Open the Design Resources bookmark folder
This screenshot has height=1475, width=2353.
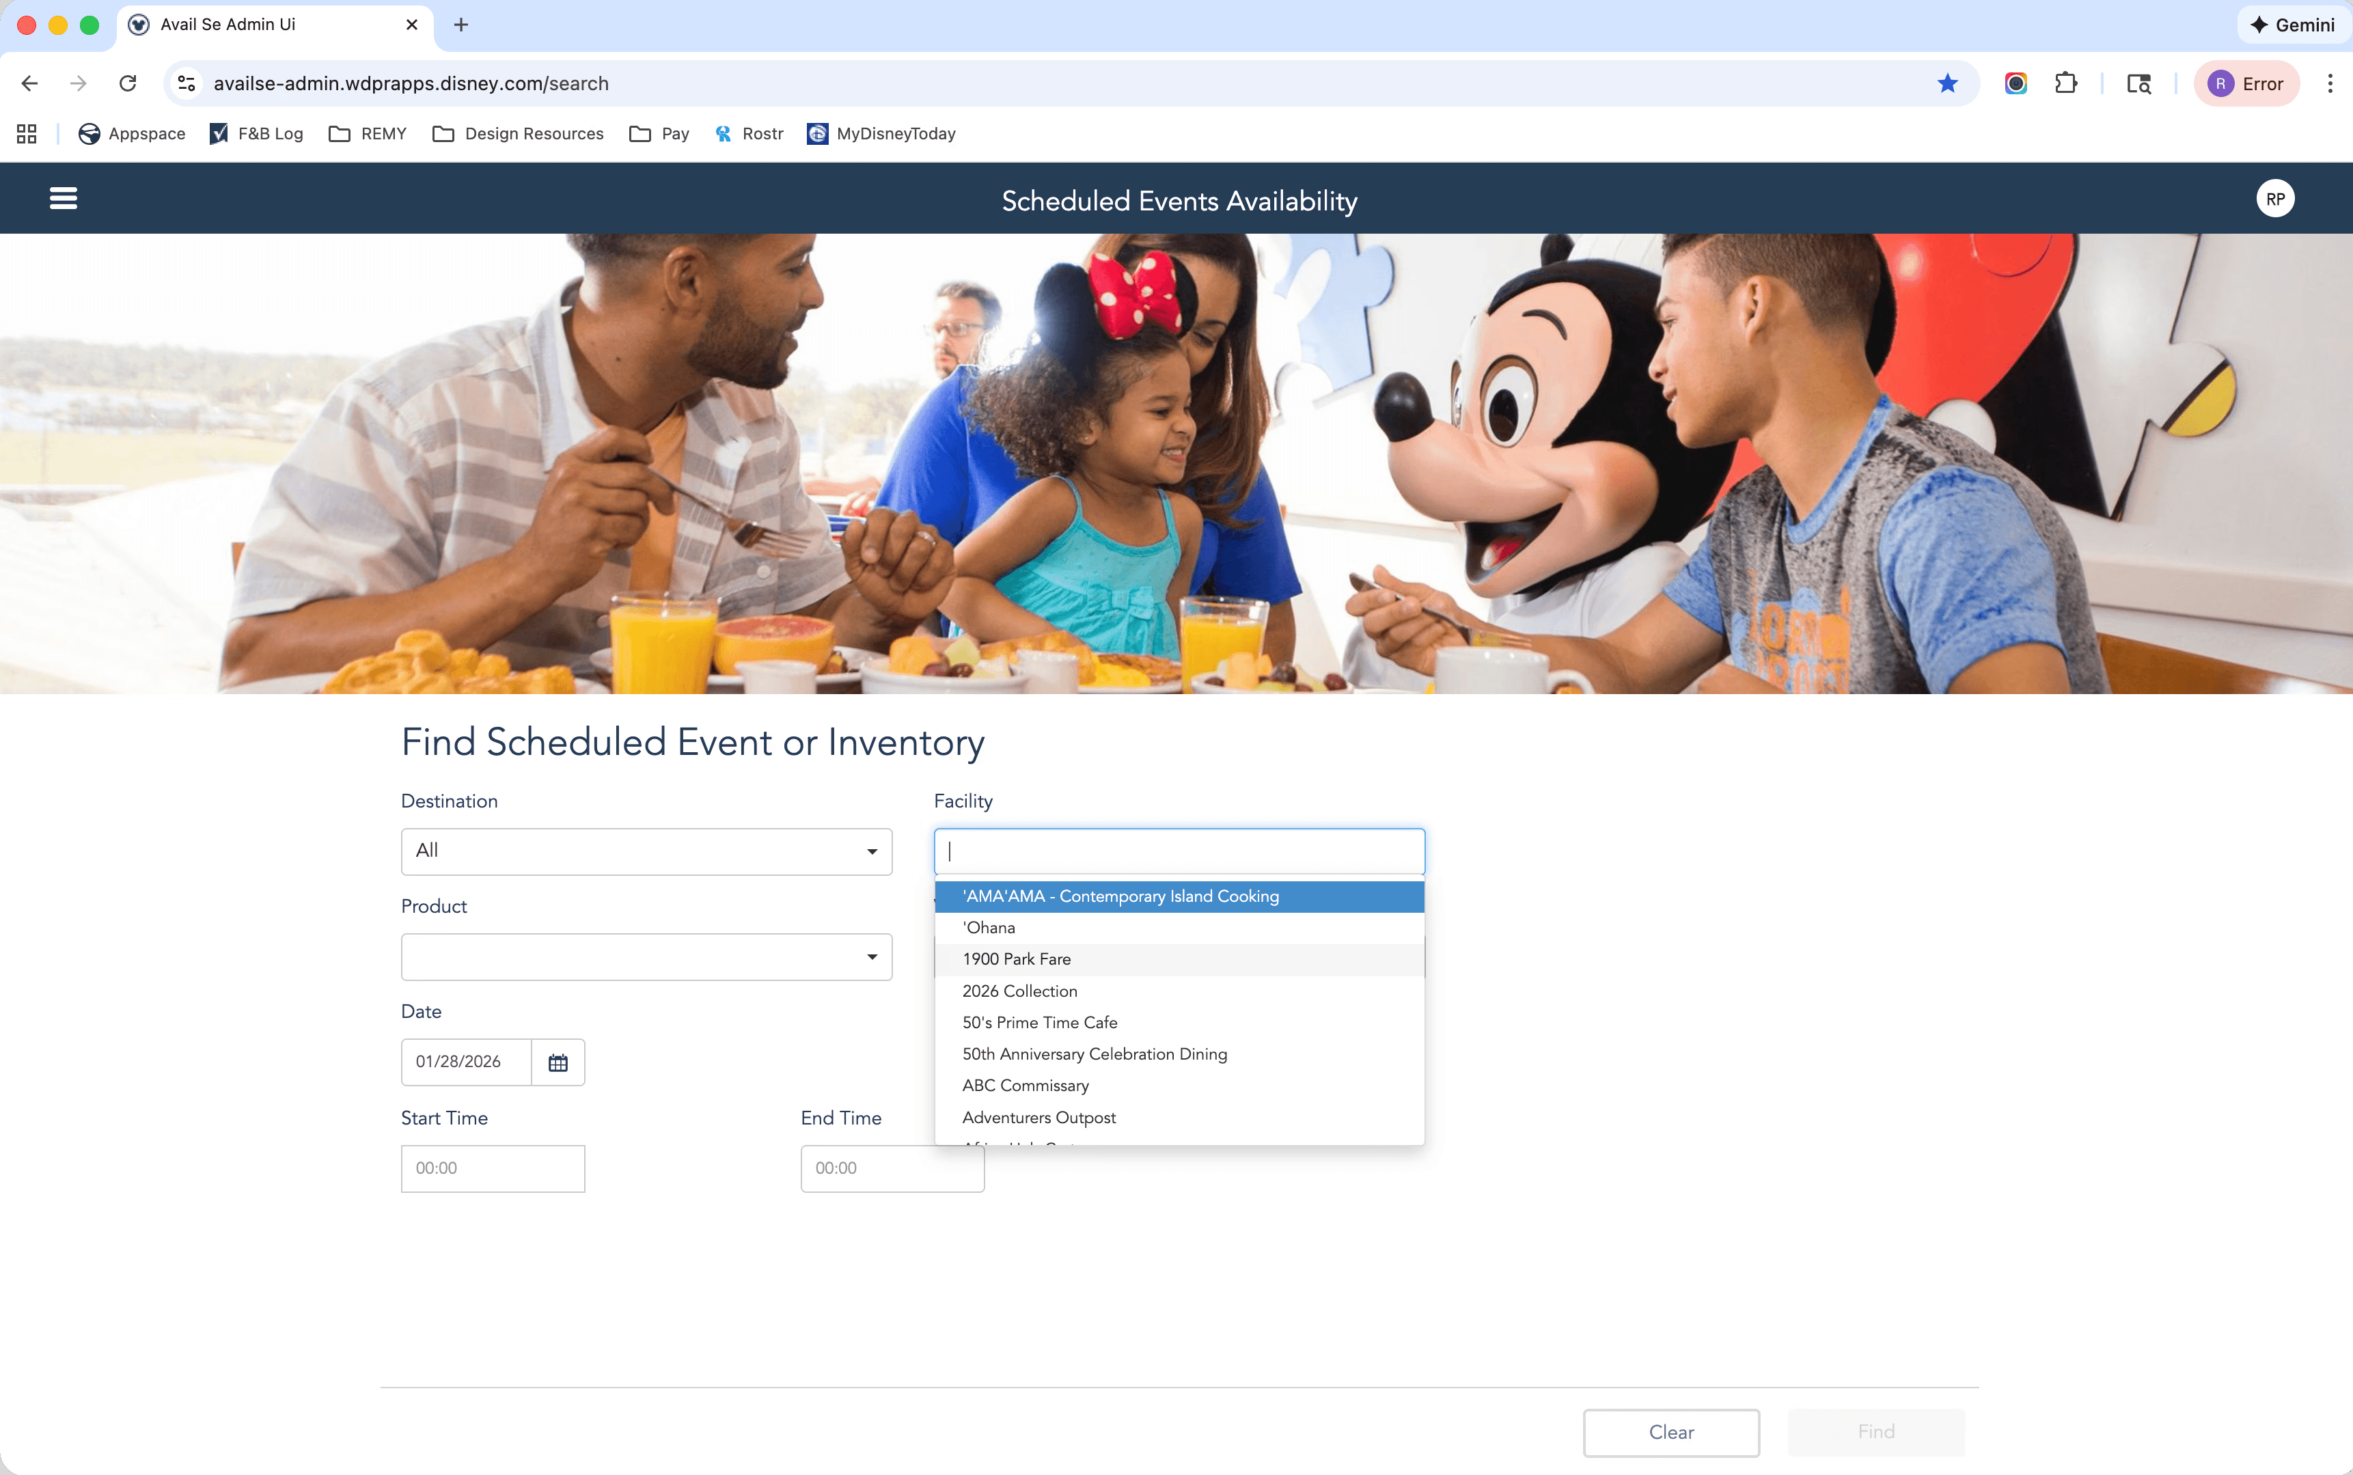(x=518, y=134)
